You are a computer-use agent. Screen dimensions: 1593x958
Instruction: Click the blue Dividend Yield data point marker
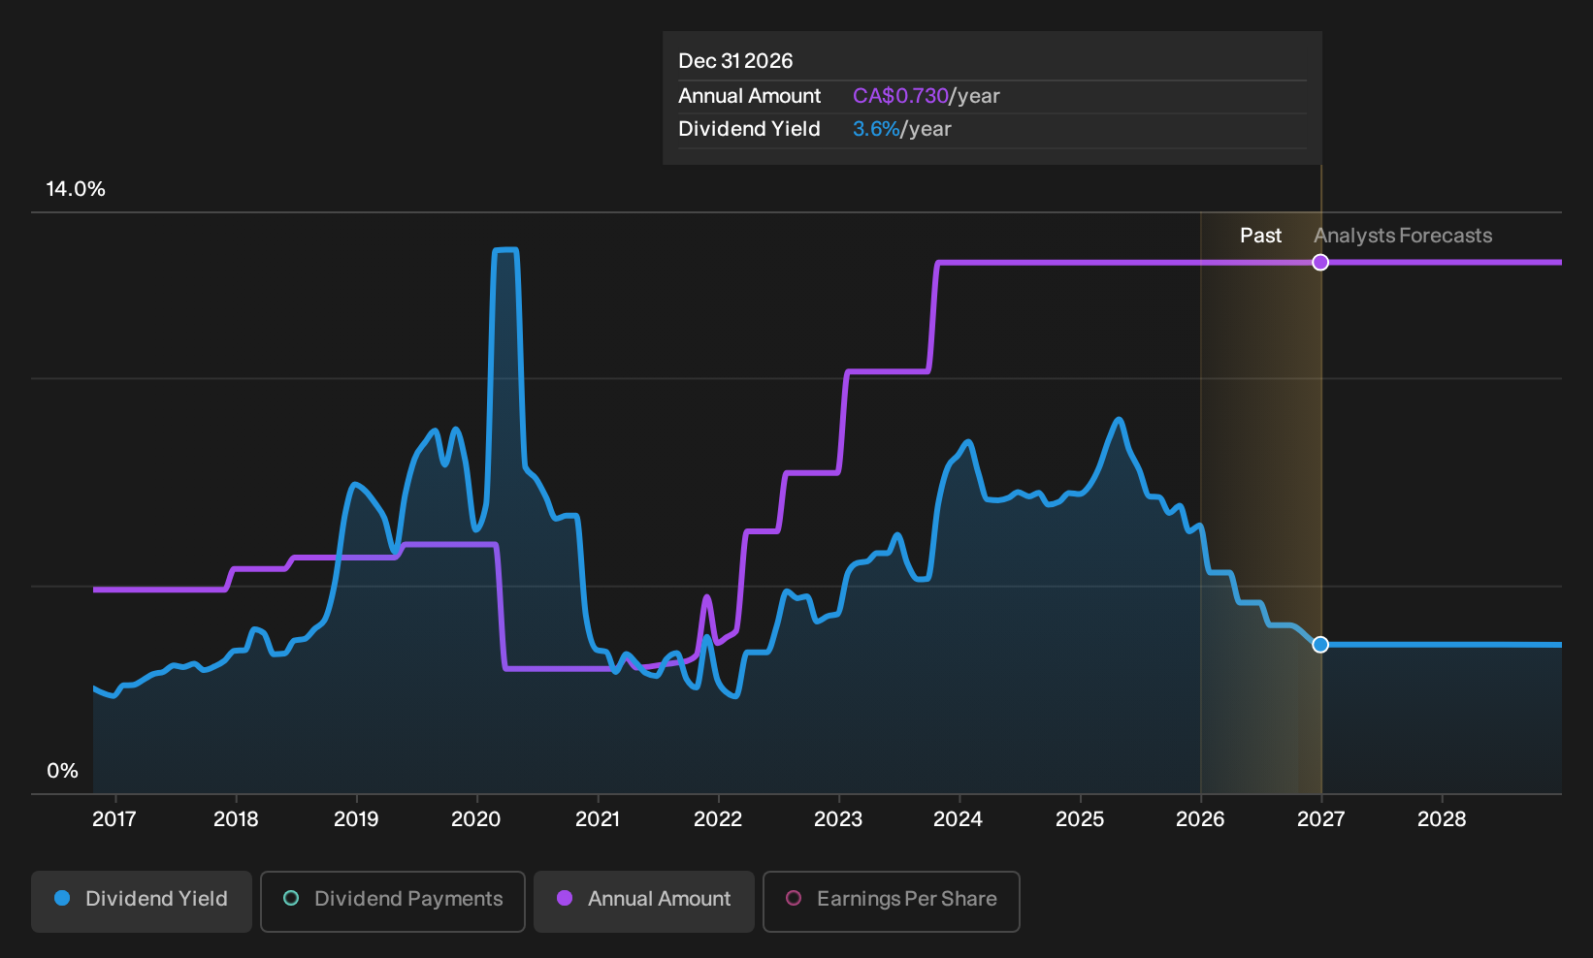[1320, 645]
